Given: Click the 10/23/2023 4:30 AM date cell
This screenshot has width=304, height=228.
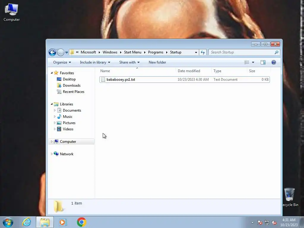Looking at the screenshot, I should [193, 80].
